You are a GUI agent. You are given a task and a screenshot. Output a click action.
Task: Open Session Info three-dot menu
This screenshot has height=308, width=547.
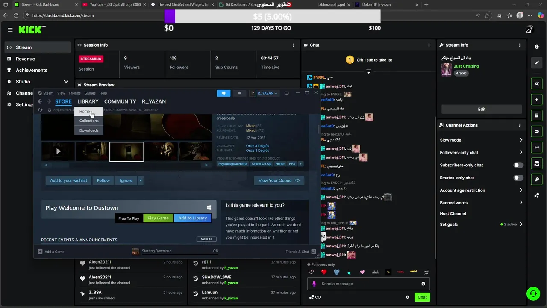[x=293, y=45]
